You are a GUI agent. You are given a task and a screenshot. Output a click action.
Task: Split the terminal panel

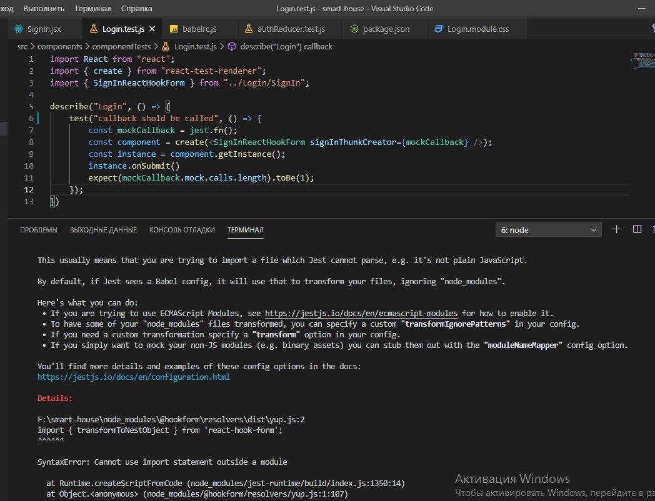point(637,229)
